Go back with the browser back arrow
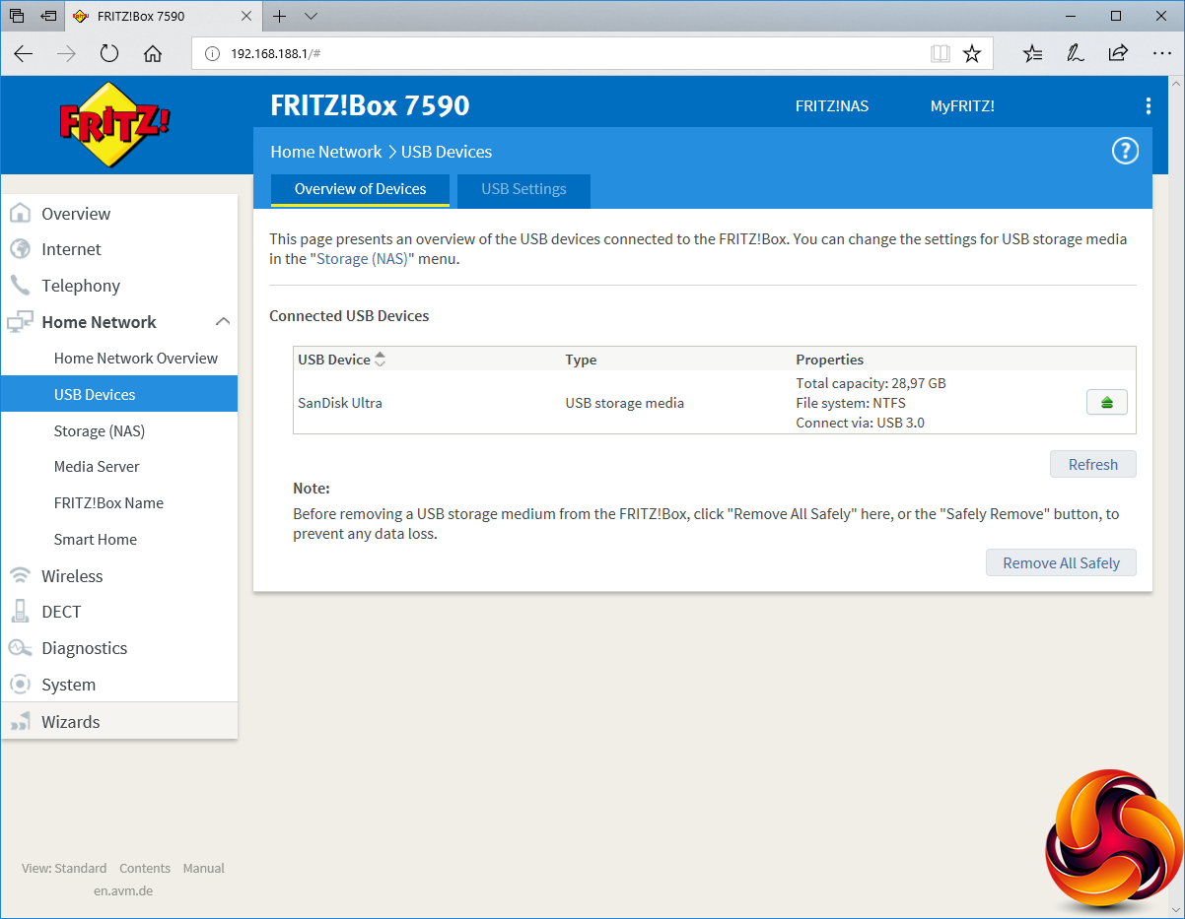The image size is (1185, 919). (24, 53)
